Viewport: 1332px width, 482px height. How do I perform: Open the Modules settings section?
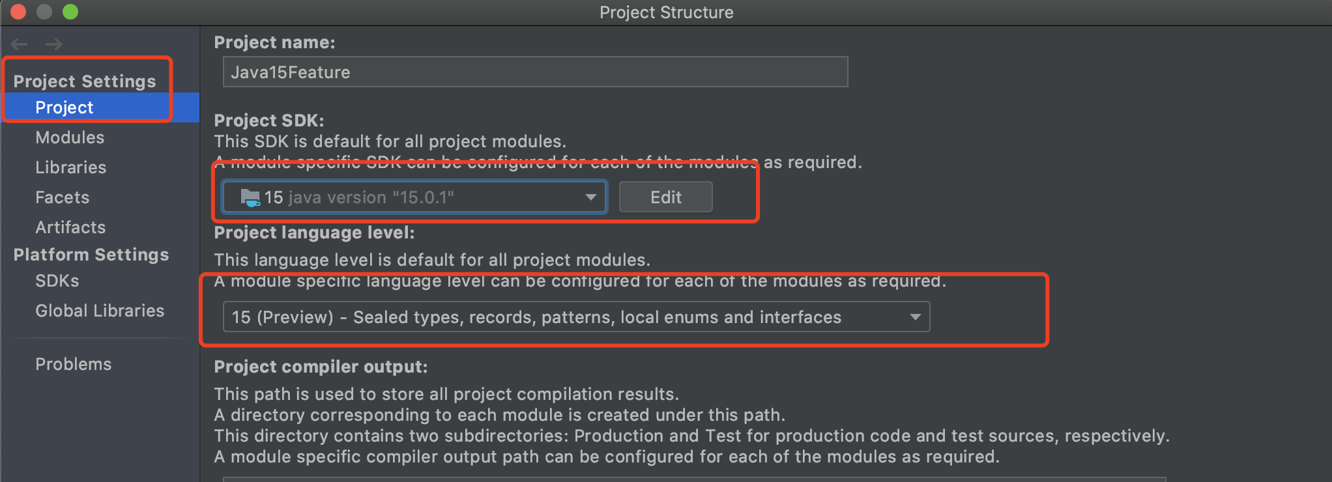70,137
